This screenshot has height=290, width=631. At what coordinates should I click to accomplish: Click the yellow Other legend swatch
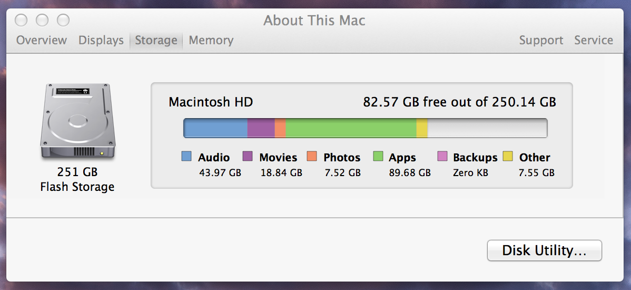tap(508, 156)
